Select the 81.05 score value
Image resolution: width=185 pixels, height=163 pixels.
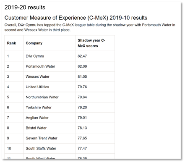82,76
